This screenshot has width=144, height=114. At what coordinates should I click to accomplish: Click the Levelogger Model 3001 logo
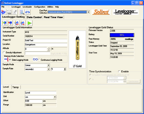pyautogui.click(x=126, y=12)
